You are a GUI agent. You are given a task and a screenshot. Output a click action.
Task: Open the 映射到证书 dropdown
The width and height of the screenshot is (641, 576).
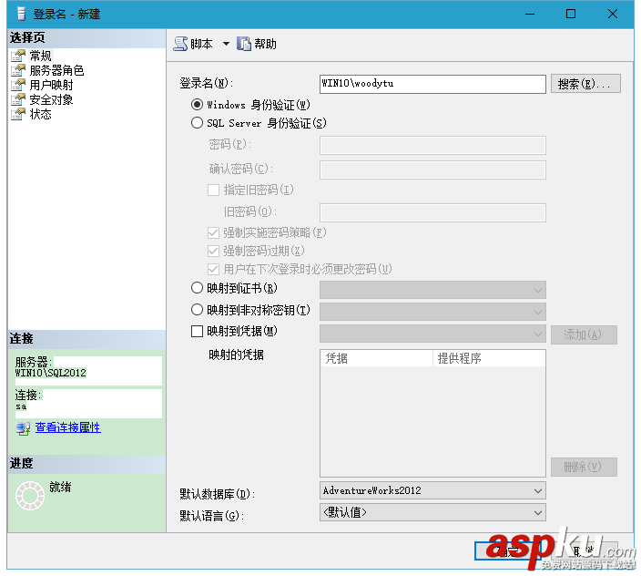(432, 290)
